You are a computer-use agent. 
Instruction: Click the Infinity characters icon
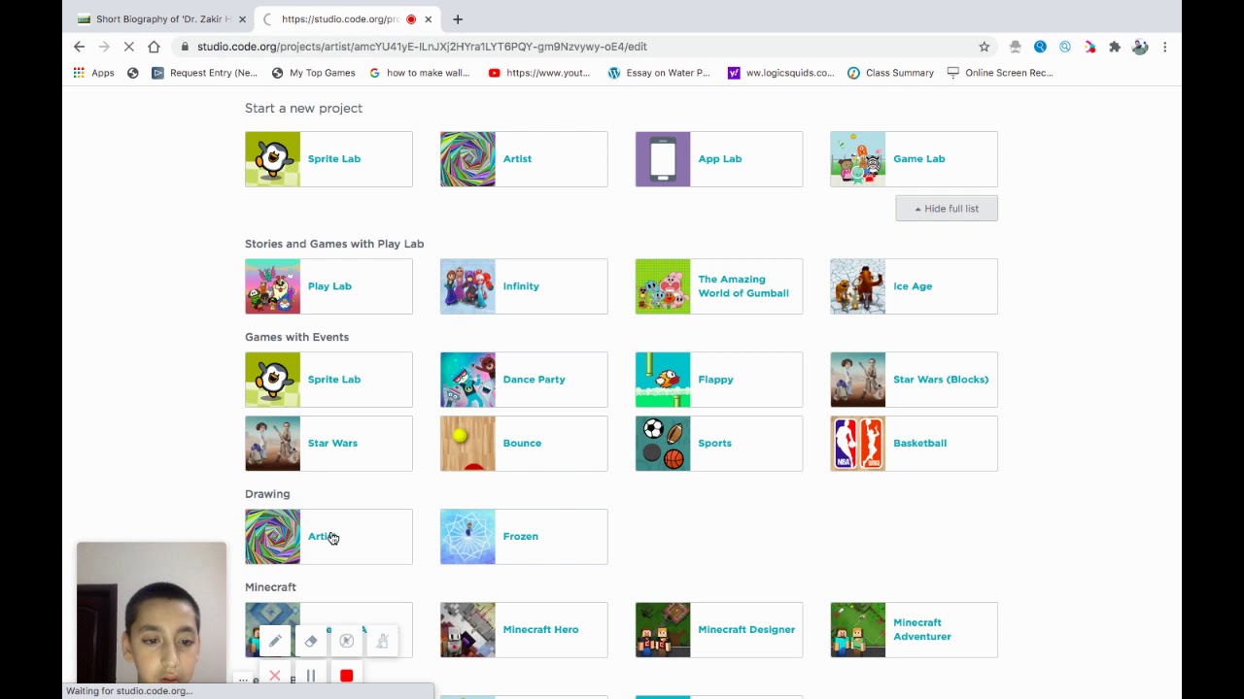(x=467, y=286)
